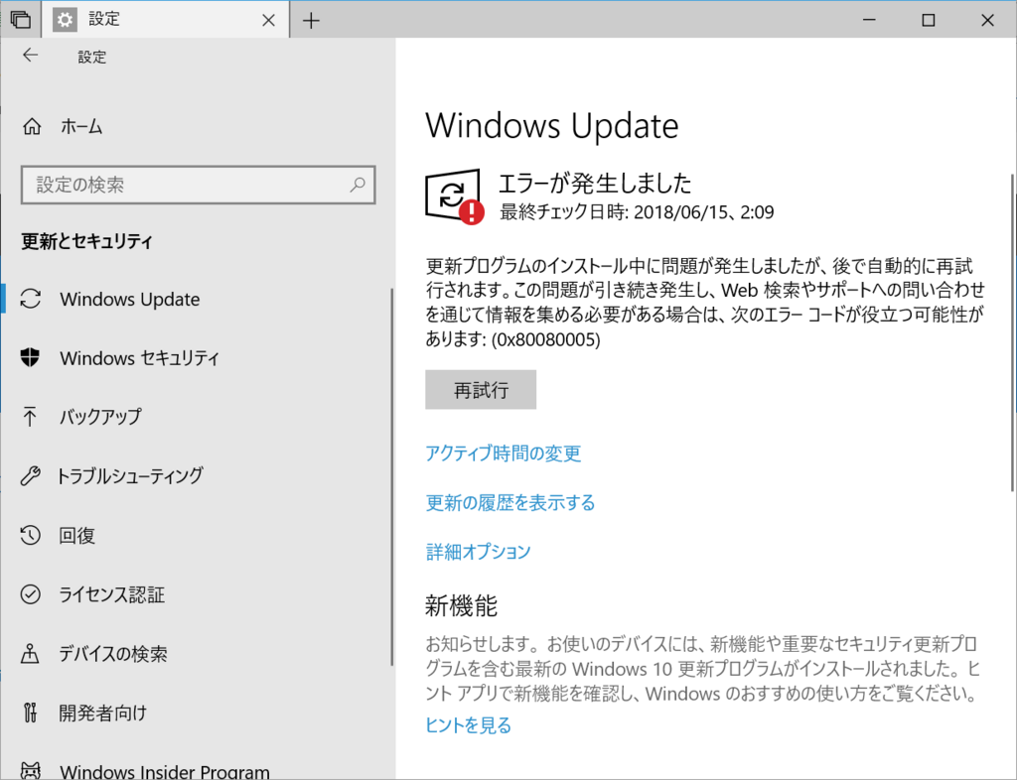Maximize the Settings window
The image size is (1017, 780).
(x=929, y=20)
